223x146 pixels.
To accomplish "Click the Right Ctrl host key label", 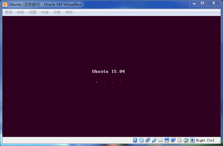I will pyautogui.click(x=205, y=140).
